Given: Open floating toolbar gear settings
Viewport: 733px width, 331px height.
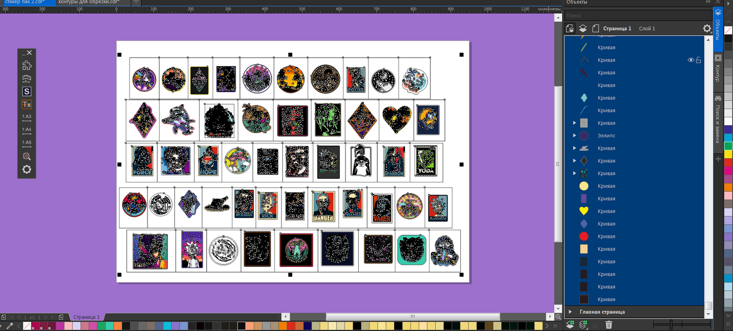Looking at the screenshot, I should [x=27, y=170].
